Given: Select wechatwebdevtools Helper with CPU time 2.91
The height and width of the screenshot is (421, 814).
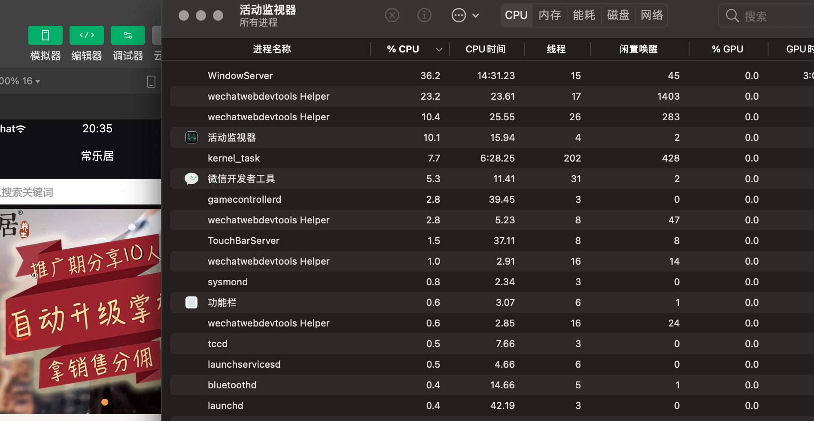Looking at the screenshot, I should click(492, 261).
